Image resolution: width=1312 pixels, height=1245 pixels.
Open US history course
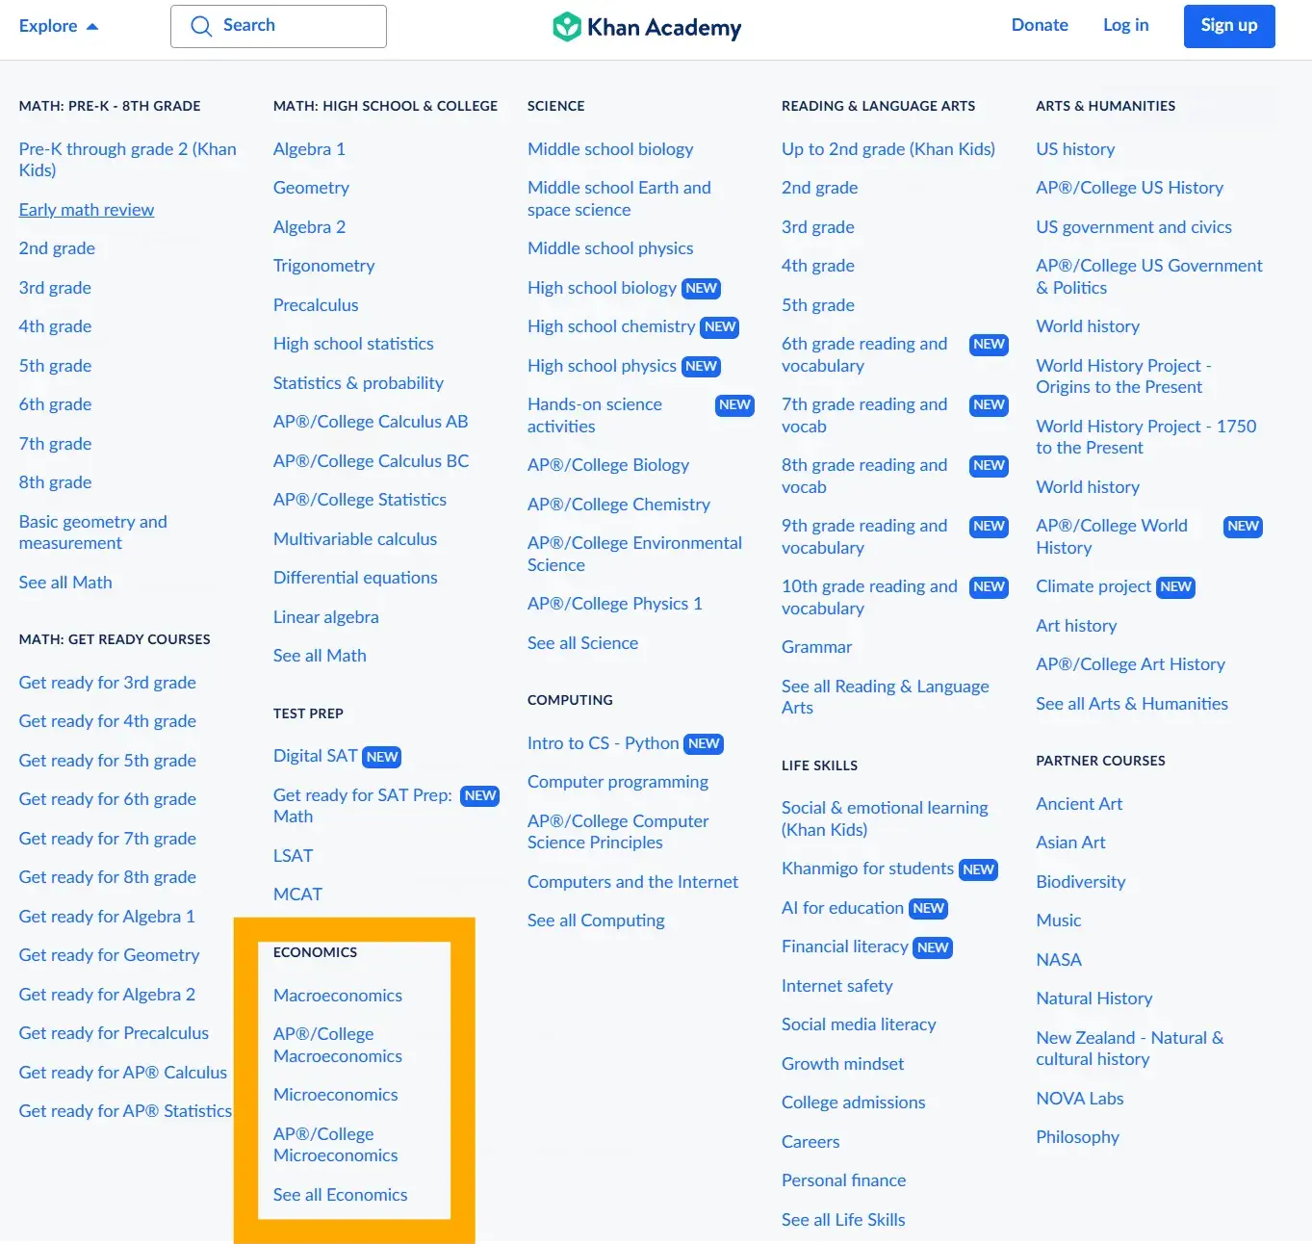click(x=1075, y=149)
